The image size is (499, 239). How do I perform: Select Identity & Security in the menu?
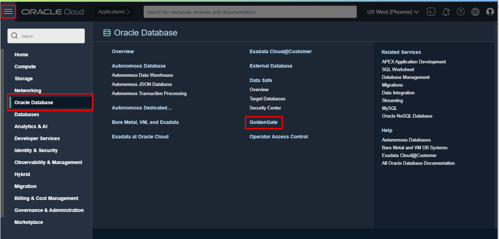(x=36, y=150)
